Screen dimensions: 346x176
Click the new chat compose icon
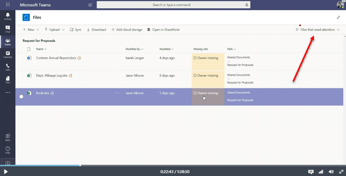[x=90, y=5]
